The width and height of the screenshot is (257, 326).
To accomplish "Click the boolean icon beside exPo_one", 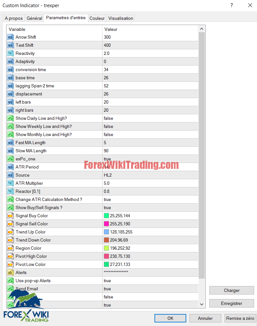I will click(x=10, y=159).
